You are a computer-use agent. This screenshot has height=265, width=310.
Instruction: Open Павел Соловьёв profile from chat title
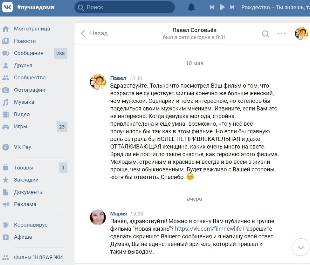coord(194,30)
